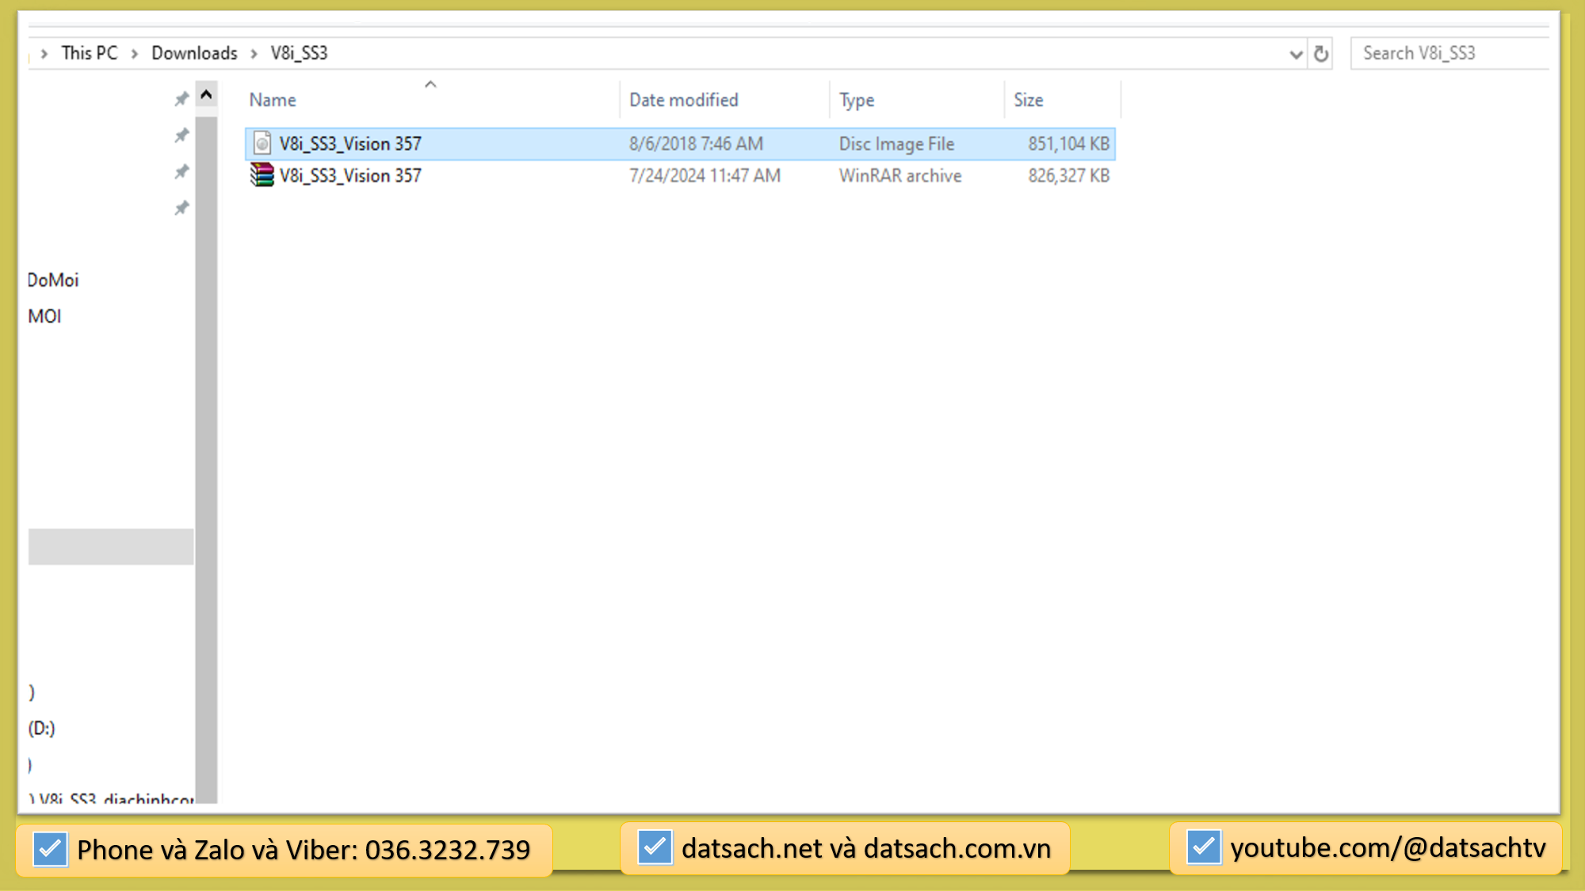The width and height of the screenshot is (1585, 891).
Task: Expand the chevron after Downloads
Action: point(254,54)
